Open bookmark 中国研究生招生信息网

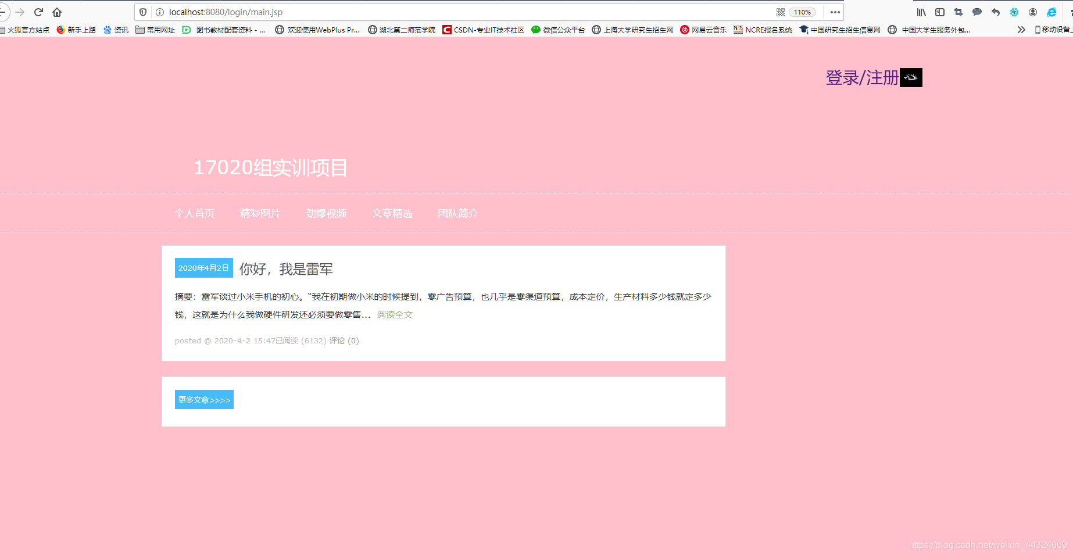coord(840,30)
